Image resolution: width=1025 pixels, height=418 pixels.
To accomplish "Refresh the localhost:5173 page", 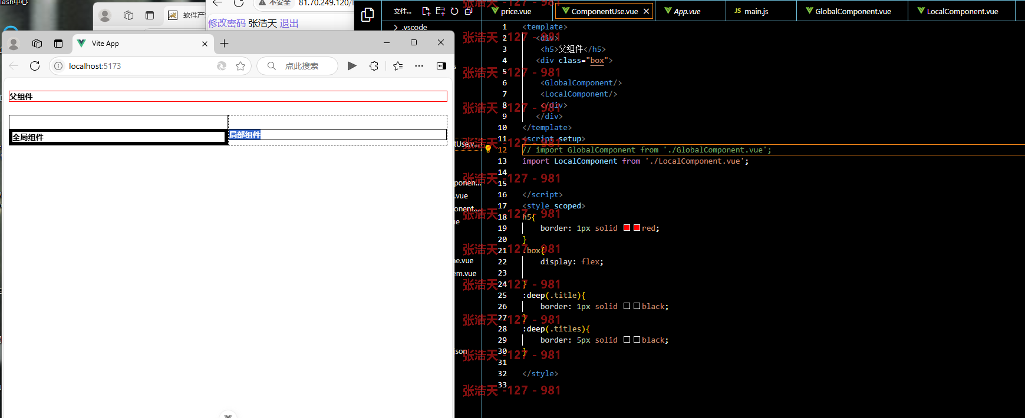I will click(35, 66).
